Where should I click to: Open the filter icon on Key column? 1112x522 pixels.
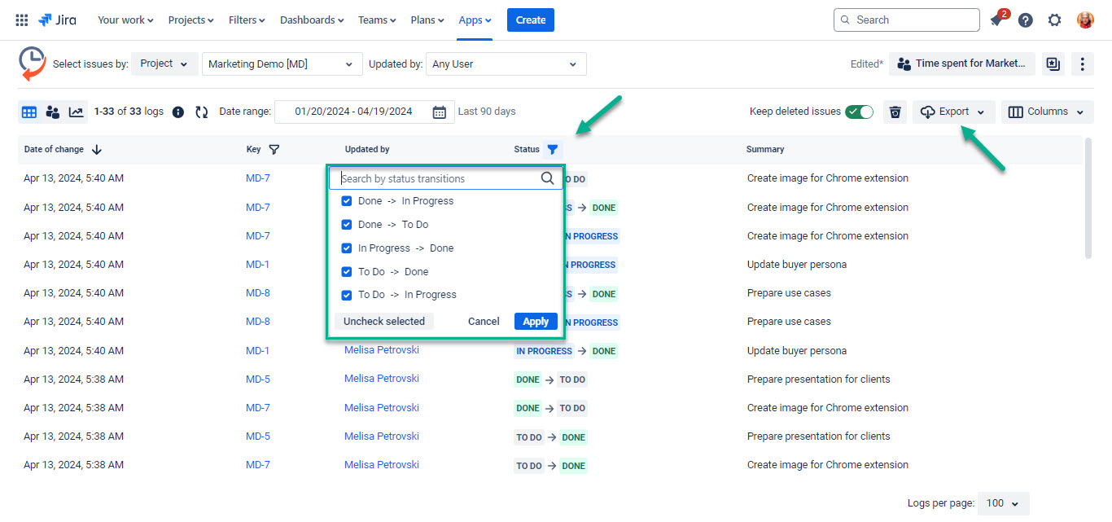tap(274, 149)
